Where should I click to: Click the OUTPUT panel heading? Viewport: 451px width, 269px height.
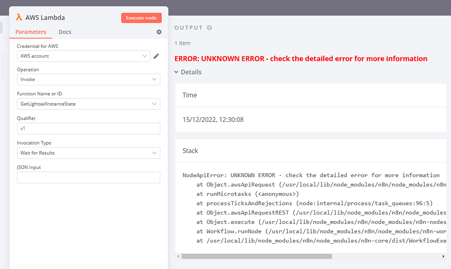189,27
